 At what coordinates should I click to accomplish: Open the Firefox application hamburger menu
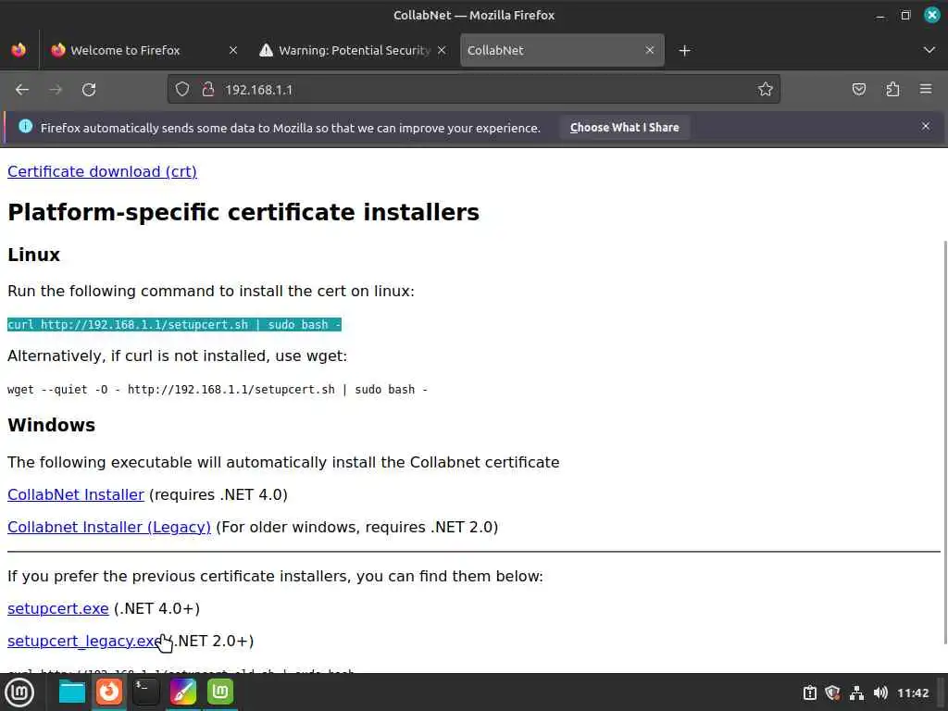[x=926, y=89]
